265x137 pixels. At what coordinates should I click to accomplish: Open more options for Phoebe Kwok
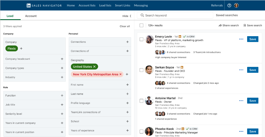point(241,132)
